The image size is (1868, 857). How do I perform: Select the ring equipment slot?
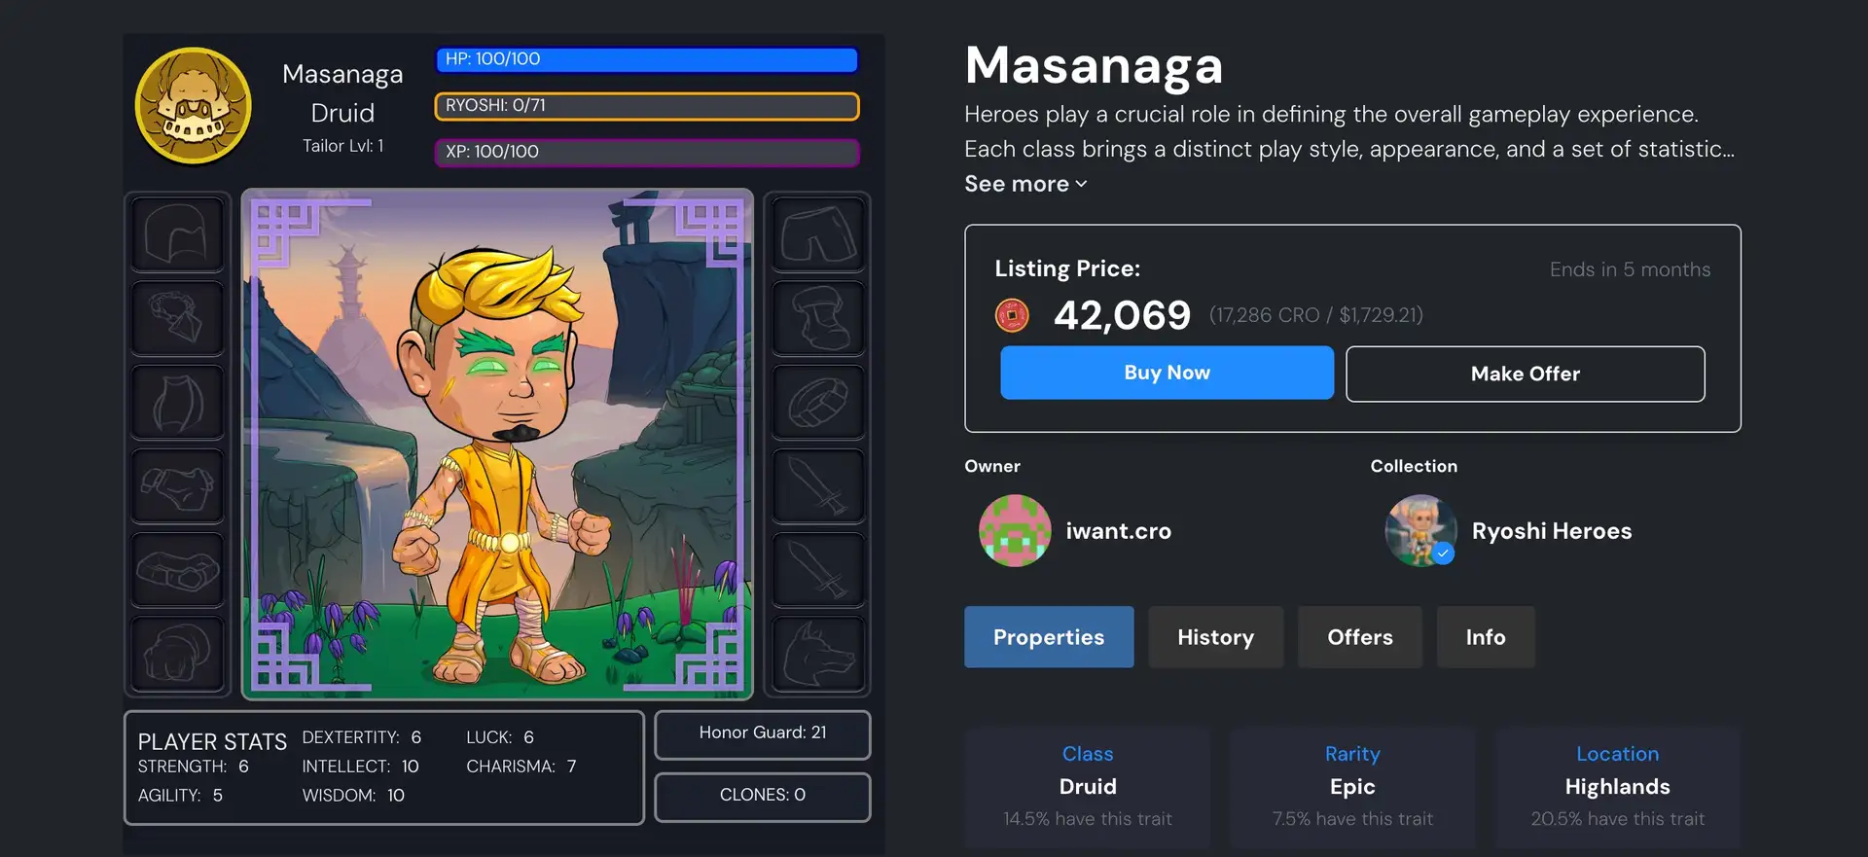pos(818,402)
